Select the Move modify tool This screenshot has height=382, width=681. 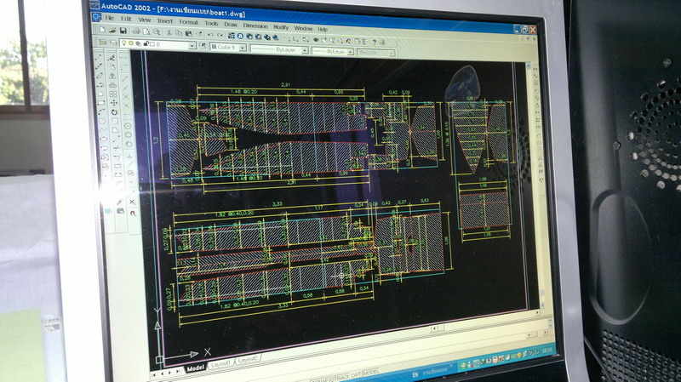[x=113, y=103]
